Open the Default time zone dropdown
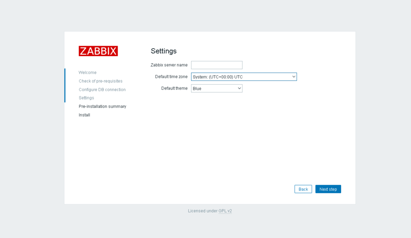 coord(244,77)
